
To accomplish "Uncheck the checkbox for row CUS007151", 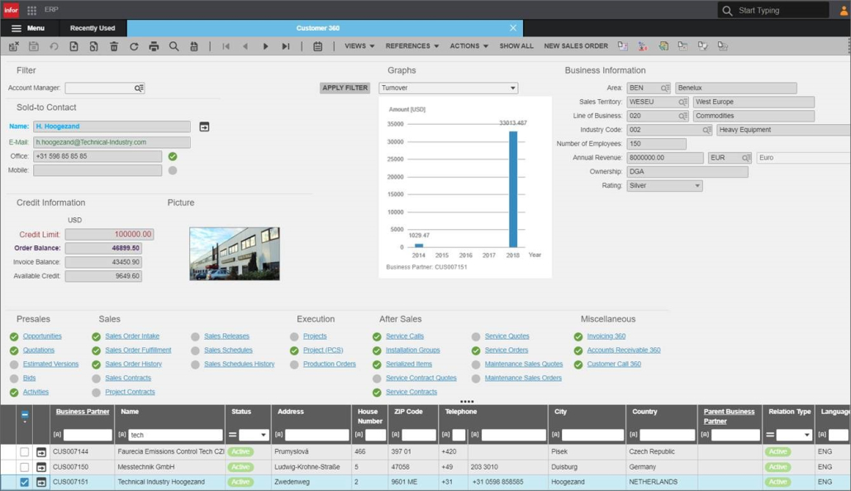I will coord(25,482).
